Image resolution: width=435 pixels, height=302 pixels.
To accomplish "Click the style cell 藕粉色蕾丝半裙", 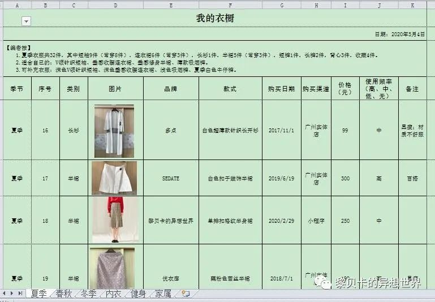I will 231,267.
